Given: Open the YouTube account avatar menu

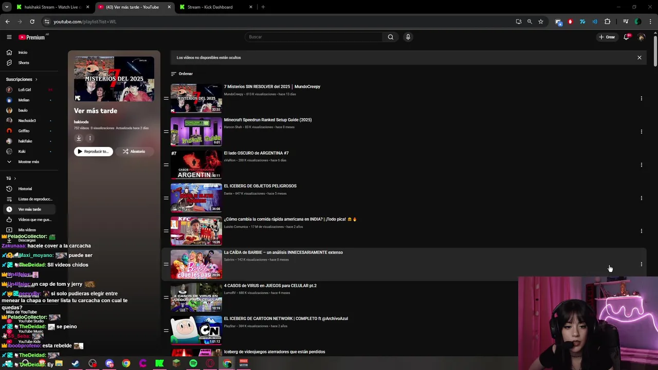Looking at the screenshot, I should point(641,37).
